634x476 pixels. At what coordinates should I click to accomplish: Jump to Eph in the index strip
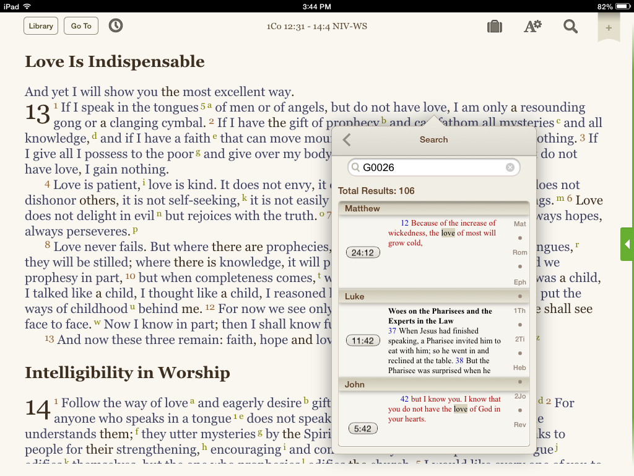click(520, 282)
